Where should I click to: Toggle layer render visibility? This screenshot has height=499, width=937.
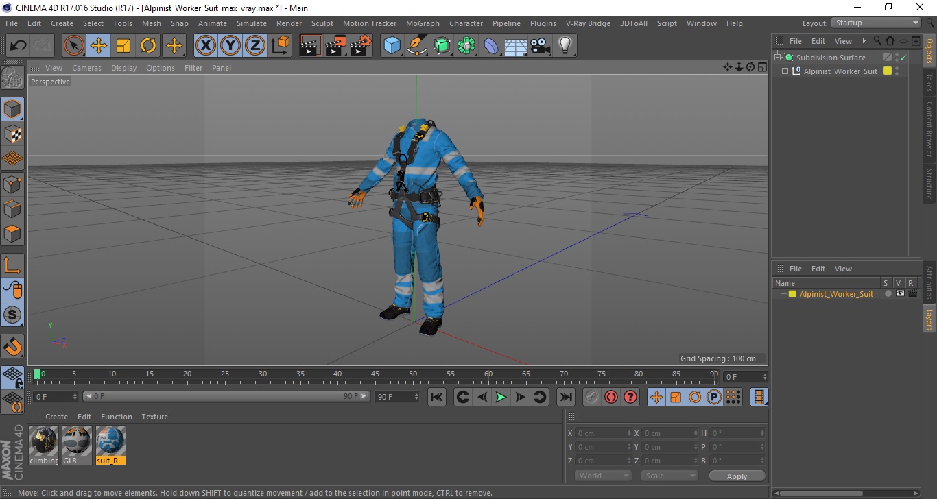pos(912,293)
